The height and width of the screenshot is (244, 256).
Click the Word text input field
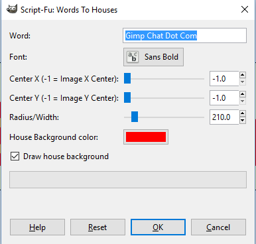click(x=184, y=35)
